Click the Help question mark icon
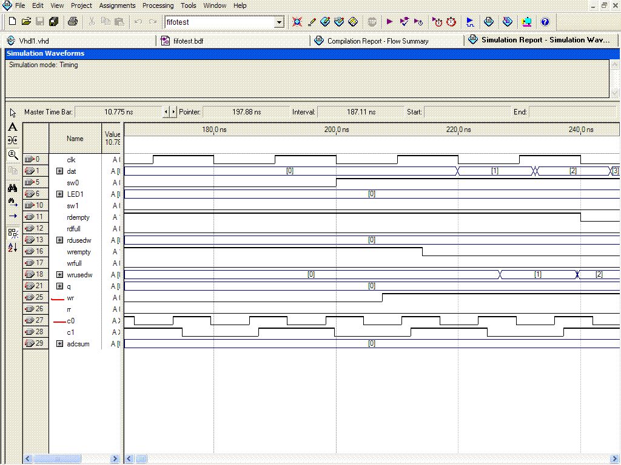Screen dimensions: 621x465 pyautogui.click(x=545, y=22)
